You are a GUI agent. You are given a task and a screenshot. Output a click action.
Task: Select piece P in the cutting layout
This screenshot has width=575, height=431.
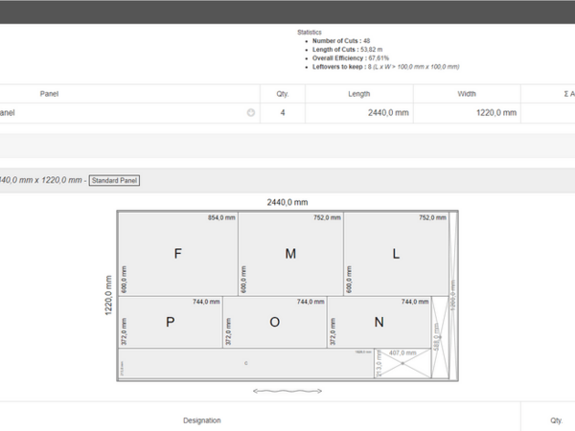170,322
